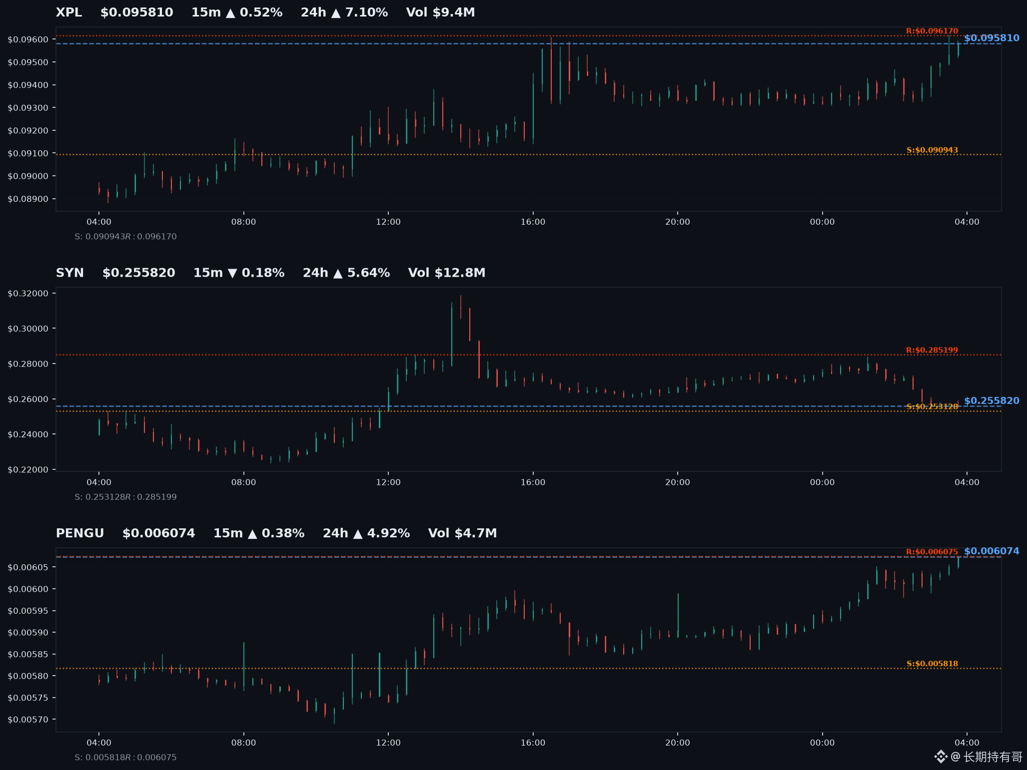1027x770 pixels.
Task: Click XPL resistance label R:$0.096170
Action: (932, 31)
